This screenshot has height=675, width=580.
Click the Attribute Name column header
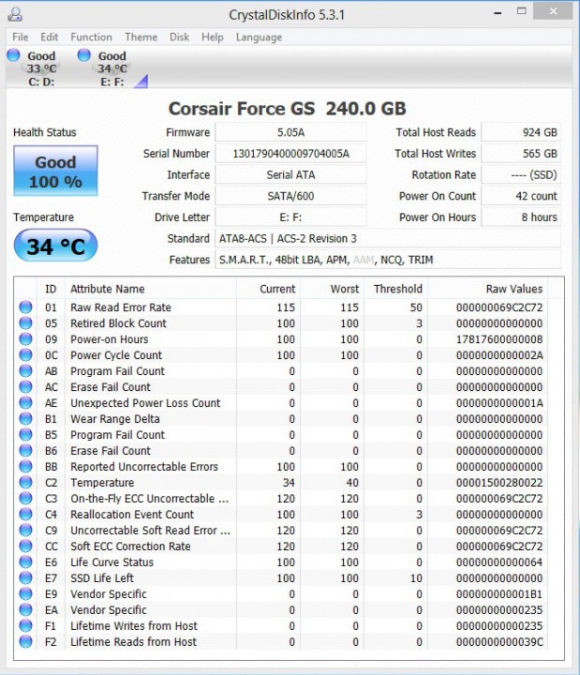click(x=151, y=289)
